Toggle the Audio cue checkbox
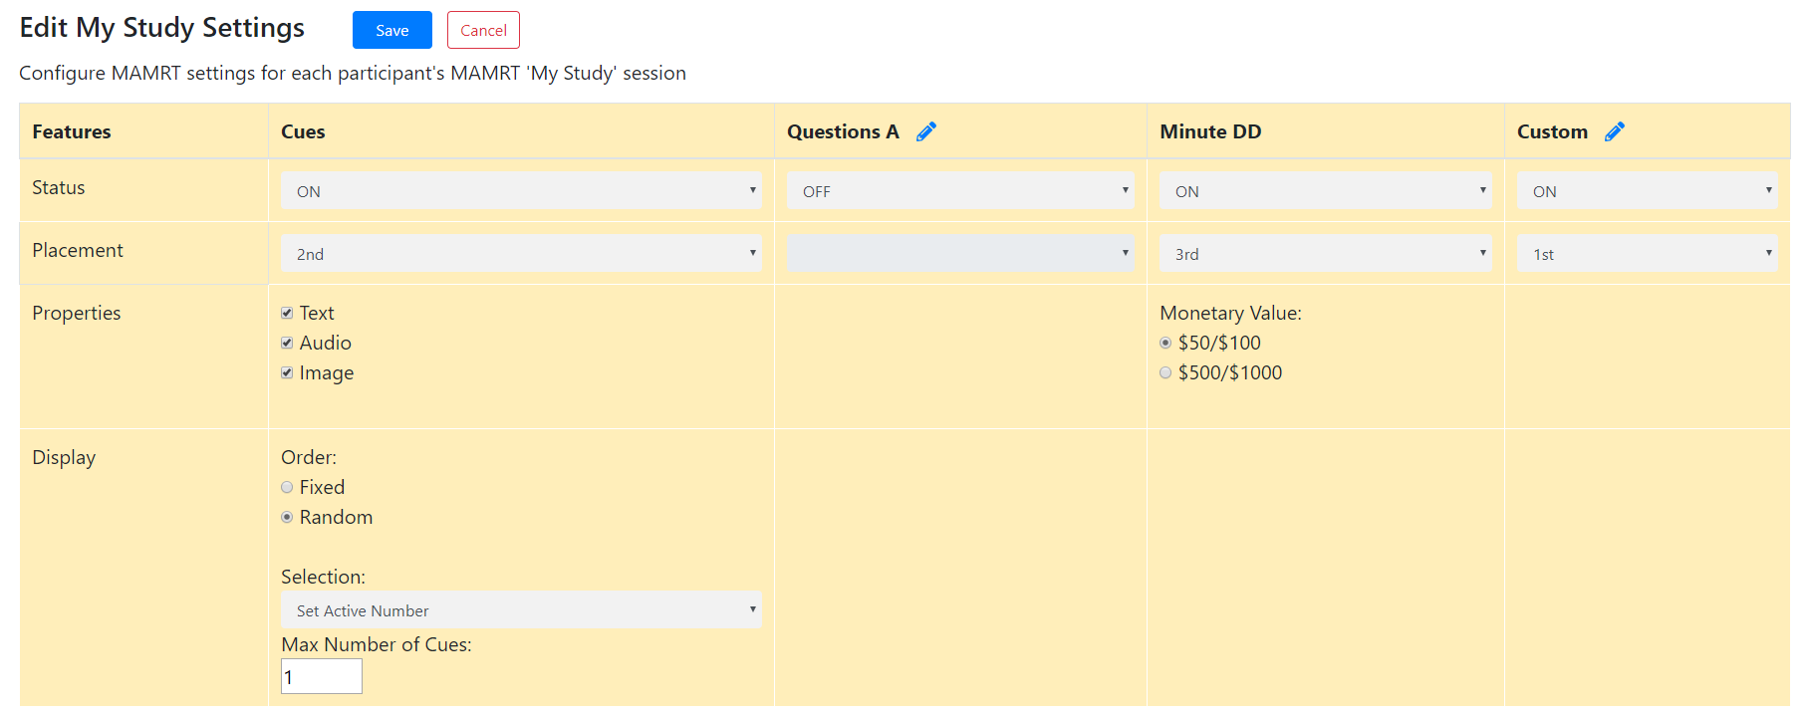Viewport: 1808px width, 716px height. (x=287, y=343)
